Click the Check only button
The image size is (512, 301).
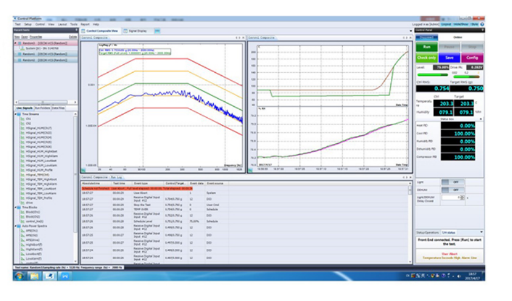click(x=427, y=58)
